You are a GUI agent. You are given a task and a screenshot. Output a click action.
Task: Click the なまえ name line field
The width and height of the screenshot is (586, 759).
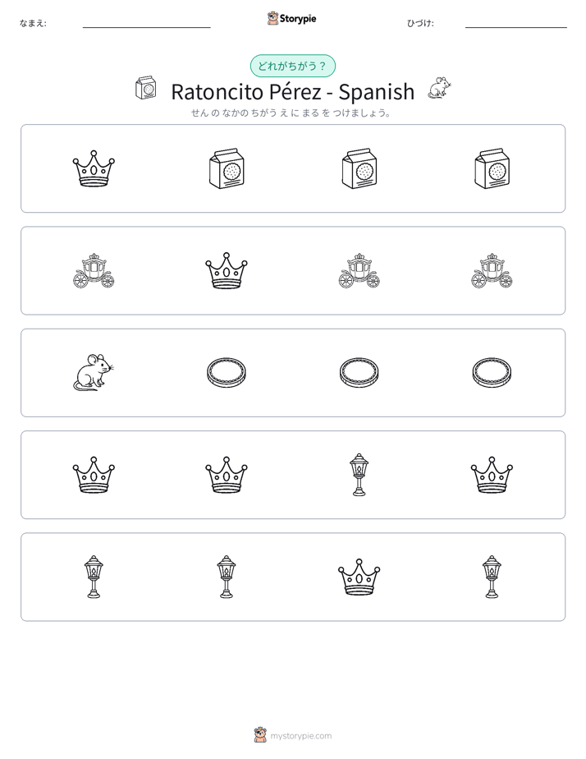pyautogui.click(x=146, y=23)
